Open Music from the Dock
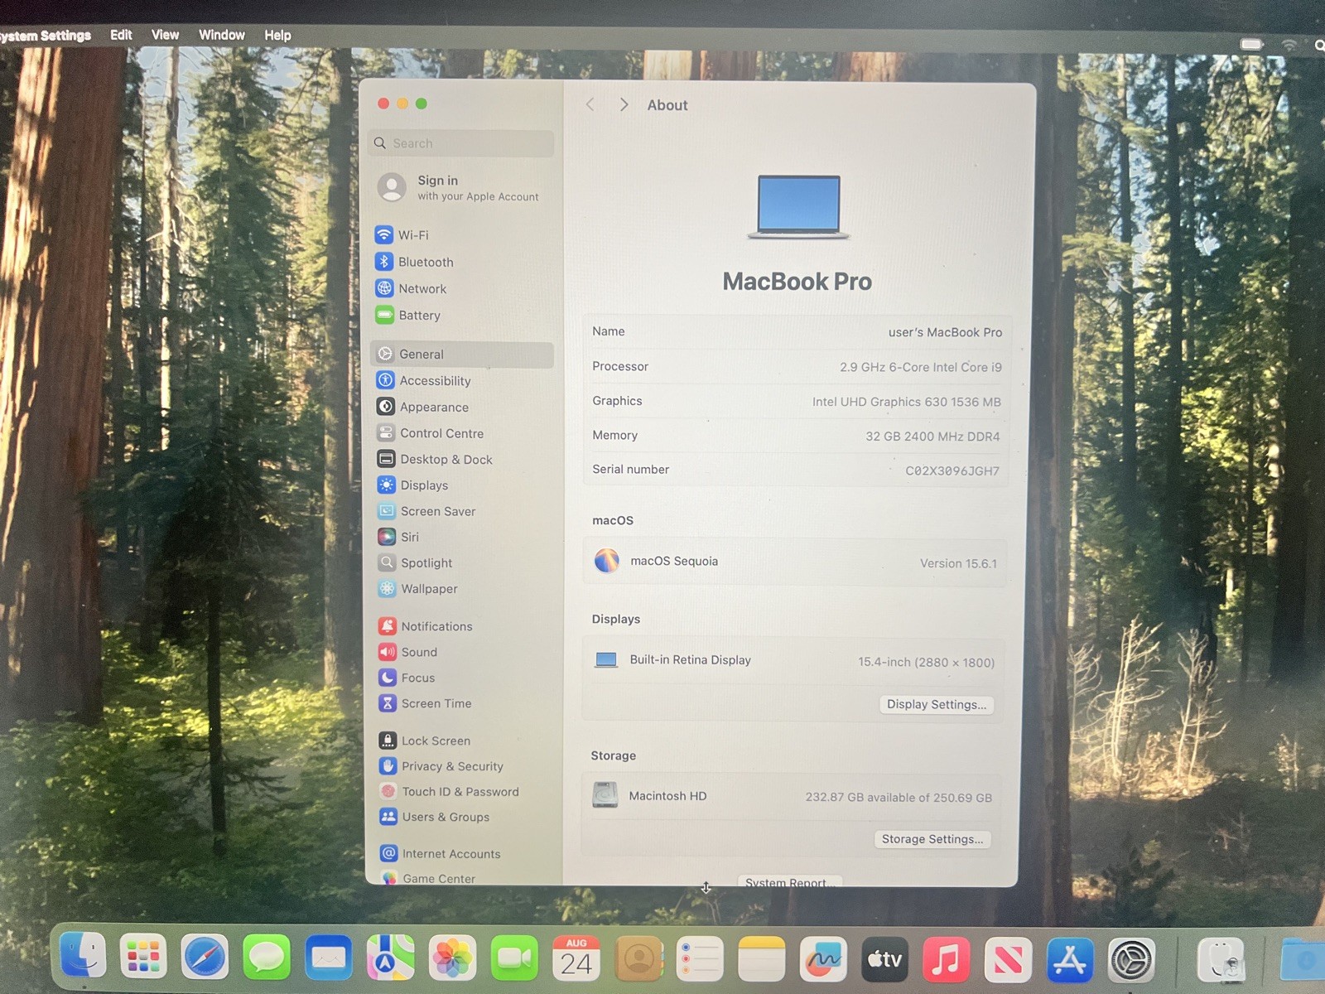The height and width of the screenshot is (994, 1325). pos(946,960)
